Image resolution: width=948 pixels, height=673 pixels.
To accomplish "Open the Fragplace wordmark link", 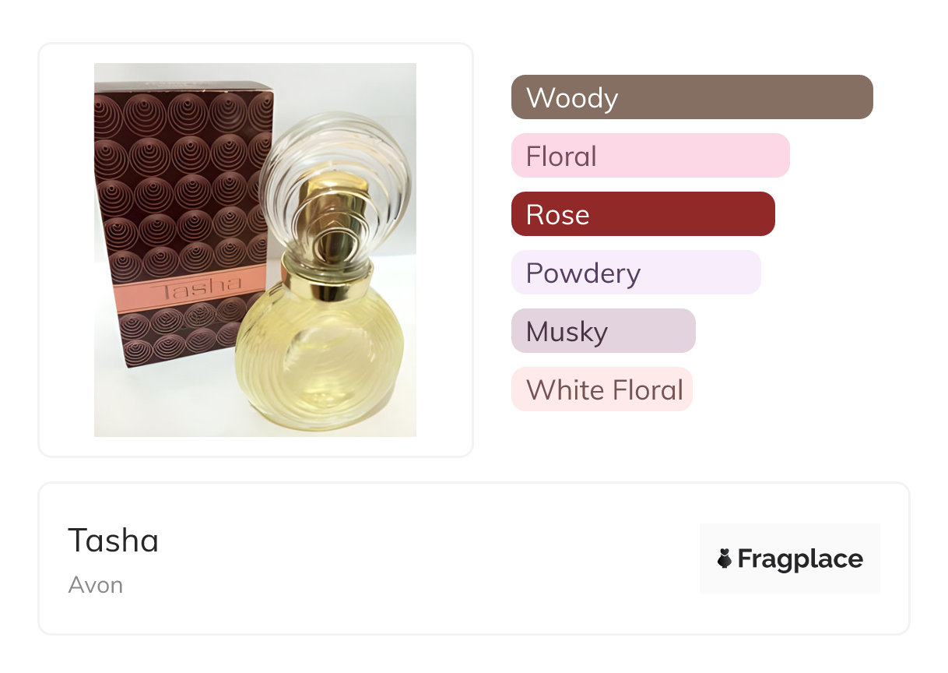I will 800,558.
